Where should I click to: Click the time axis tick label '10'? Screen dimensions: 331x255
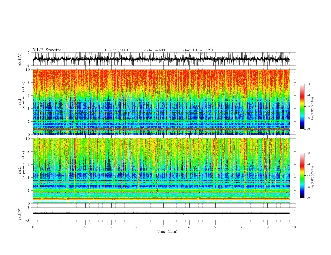pos(294,227)
